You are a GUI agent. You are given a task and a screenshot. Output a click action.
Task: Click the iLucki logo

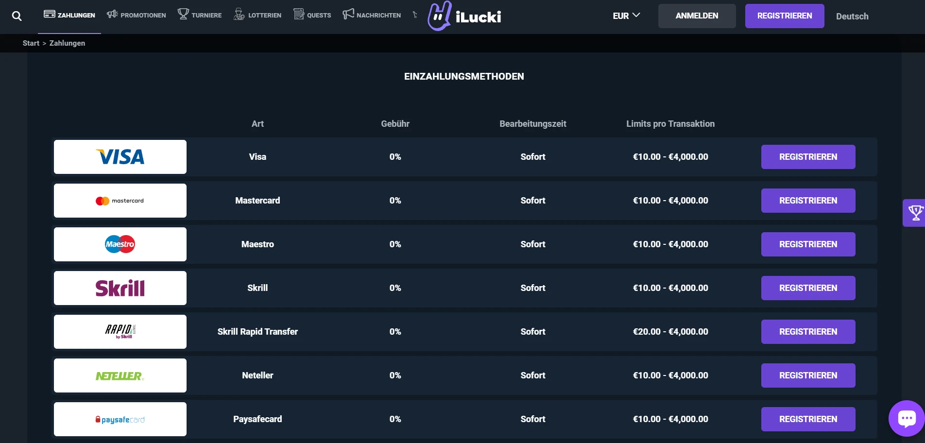tap(464, 16)
